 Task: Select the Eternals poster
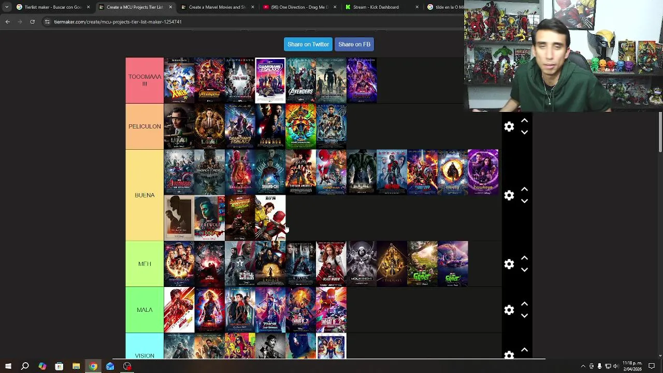(x=392, y=264)
